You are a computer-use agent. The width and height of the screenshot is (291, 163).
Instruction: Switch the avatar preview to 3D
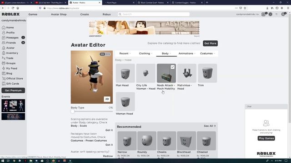coord(107,99)
